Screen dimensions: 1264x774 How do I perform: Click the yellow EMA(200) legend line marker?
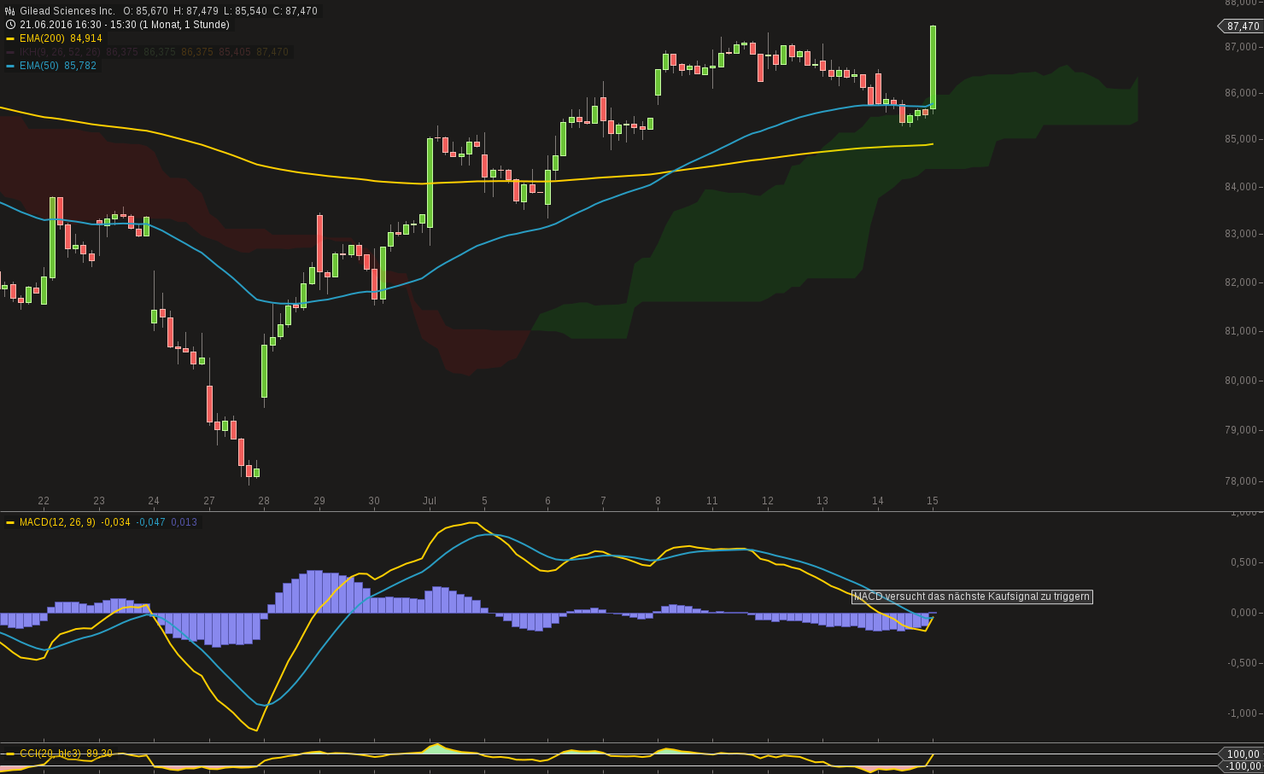click(9, 38)
